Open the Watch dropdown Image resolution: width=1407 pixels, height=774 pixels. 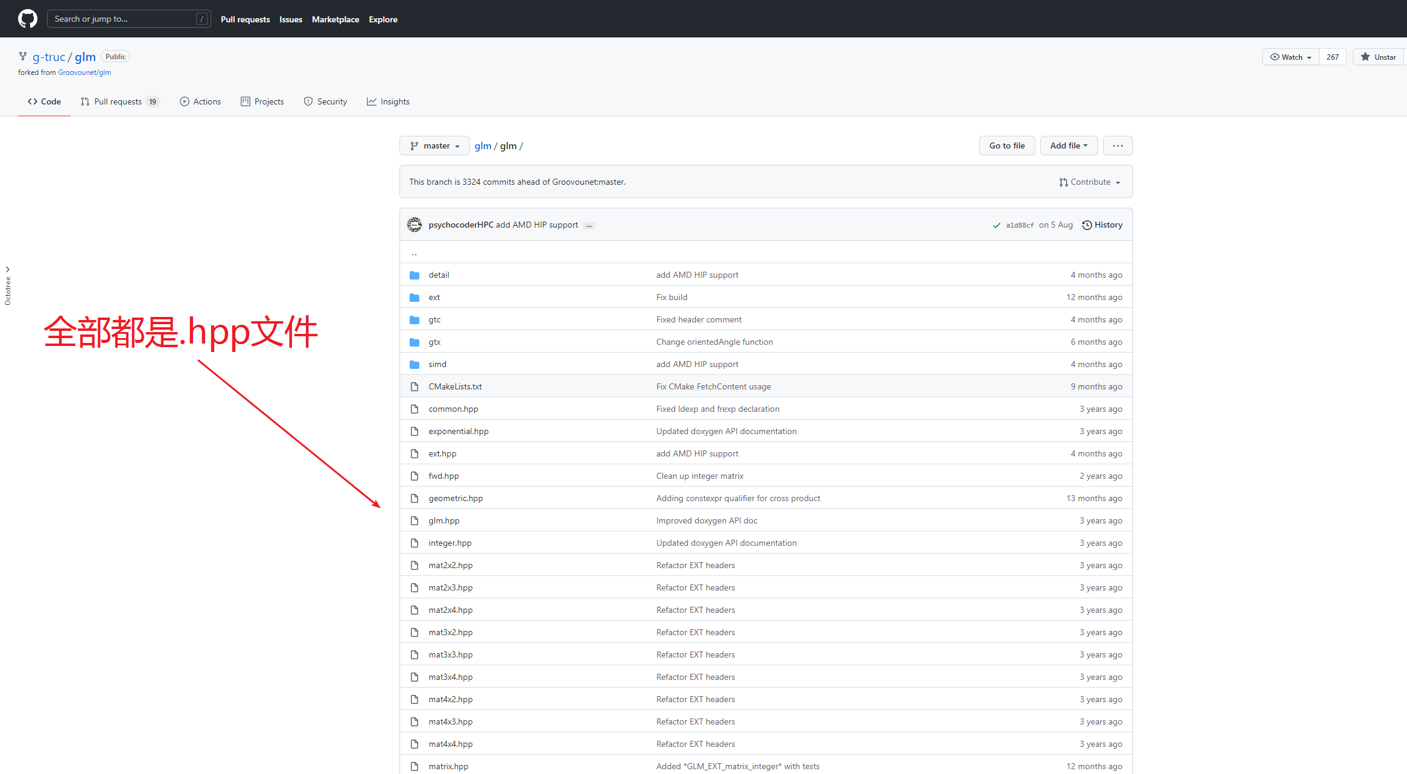point(1291,57)
